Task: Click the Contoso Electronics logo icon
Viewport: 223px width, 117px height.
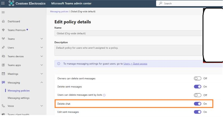Action: click(x=11, y=3)
